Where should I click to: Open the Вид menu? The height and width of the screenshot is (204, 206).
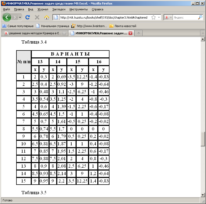click(x=30, y=10)
